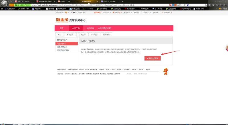Click the URL address bar
The height and width of the screenshot is (125, 228).
coord(100,5)
